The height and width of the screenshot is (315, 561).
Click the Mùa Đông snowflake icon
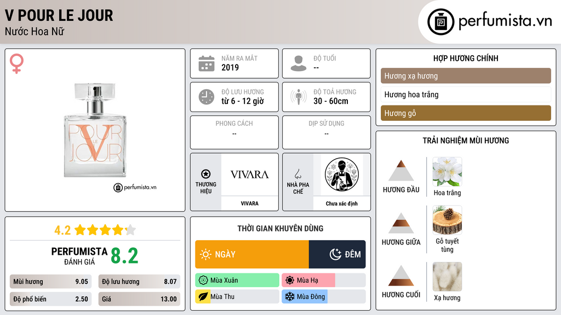coord(289,296)
